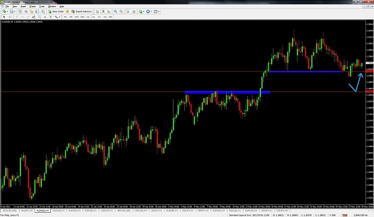The width and height of the screenshot is (374, 217).
Task: Toggle the Expert Advisors button
Action: pos(81,11)
